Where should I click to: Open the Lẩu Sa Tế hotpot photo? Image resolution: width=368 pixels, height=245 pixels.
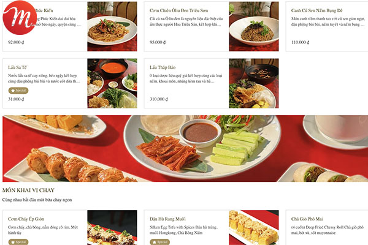112,83
